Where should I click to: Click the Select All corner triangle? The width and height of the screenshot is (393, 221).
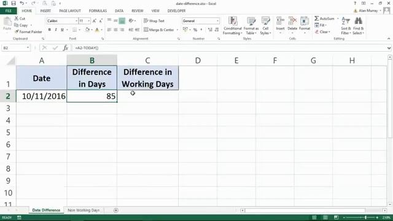tap(10, 60)
